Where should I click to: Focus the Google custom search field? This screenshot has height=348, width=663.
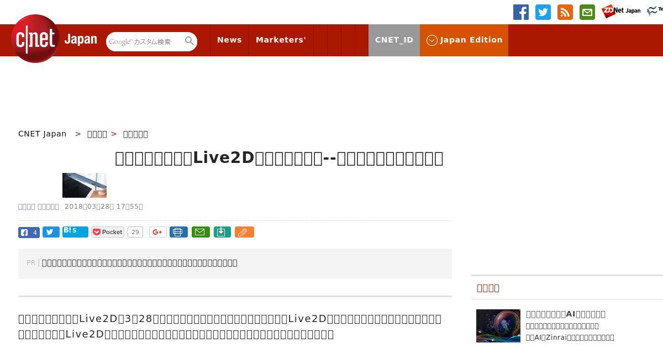145,41
